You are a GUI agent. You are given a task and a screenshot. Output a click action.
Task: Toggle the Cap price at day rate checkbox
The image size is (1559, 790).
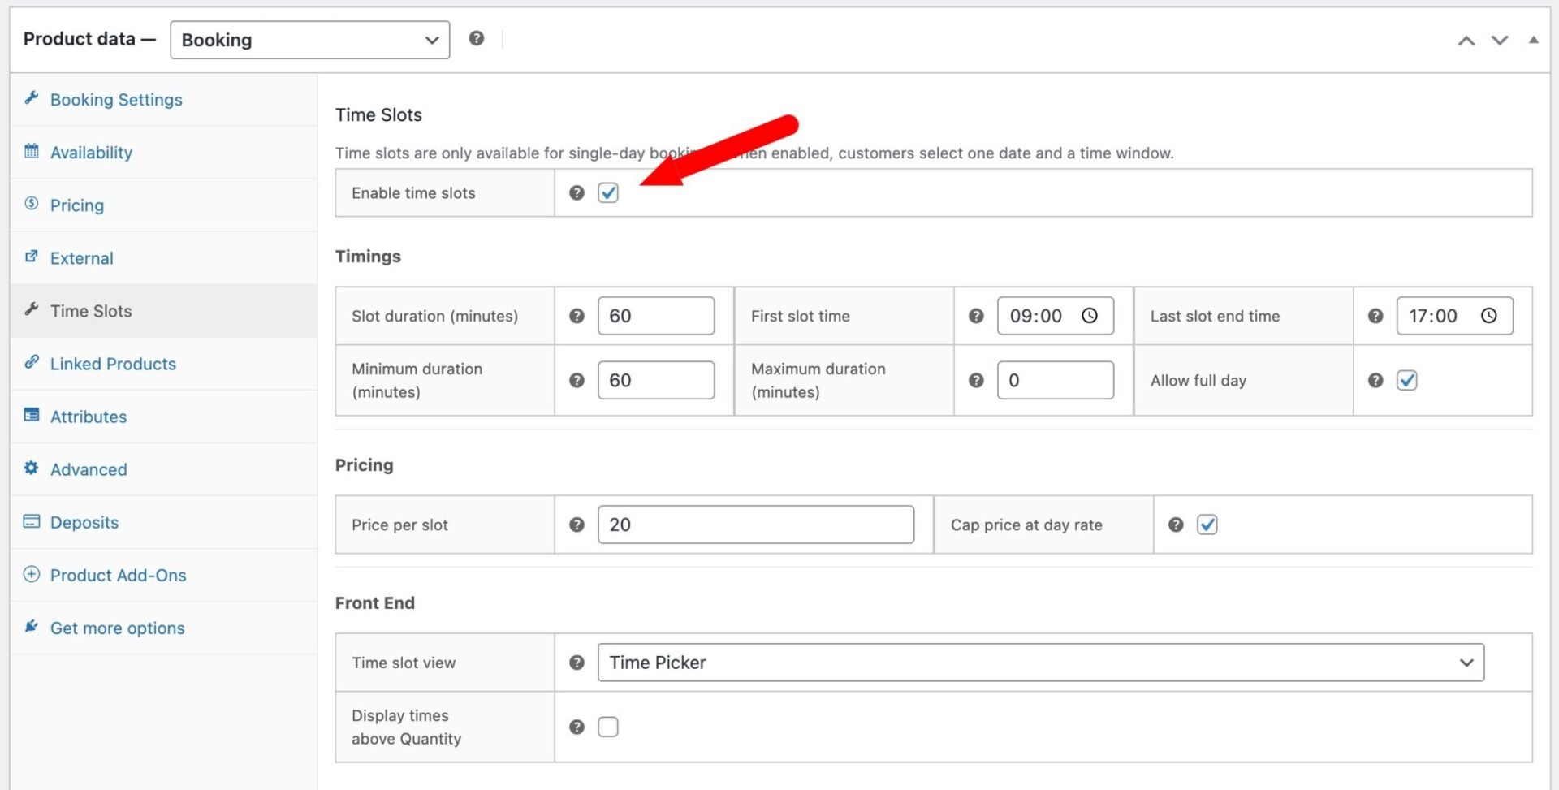[x=1207, y=525]
